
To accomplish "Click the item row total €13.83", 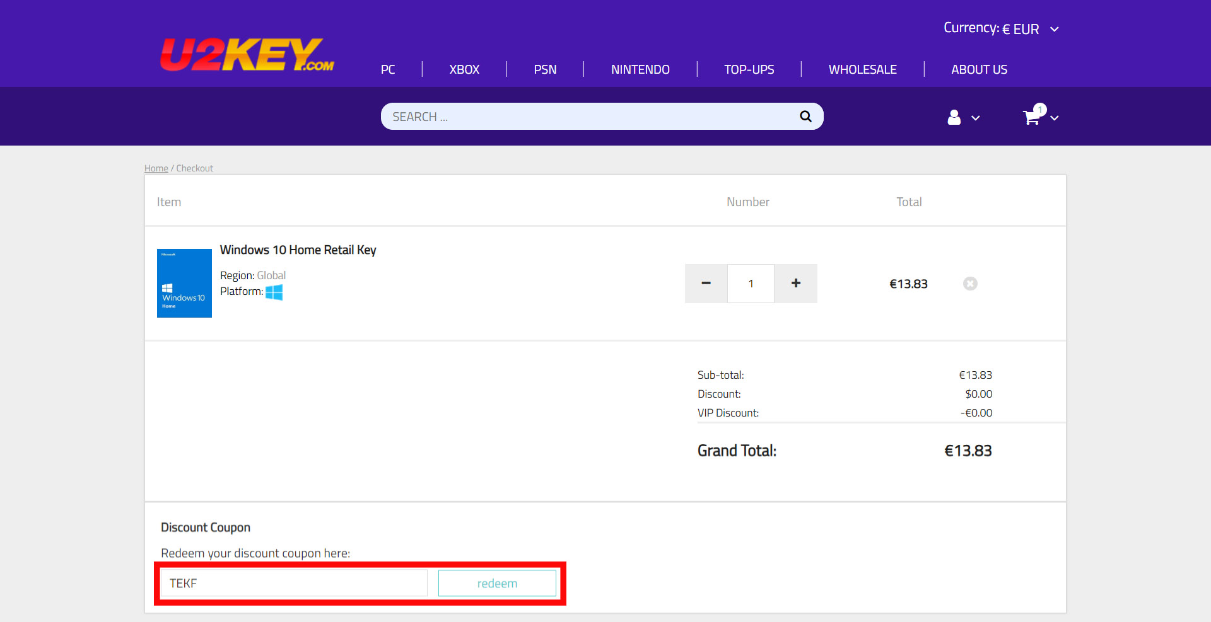I will [x=908, y=284].
